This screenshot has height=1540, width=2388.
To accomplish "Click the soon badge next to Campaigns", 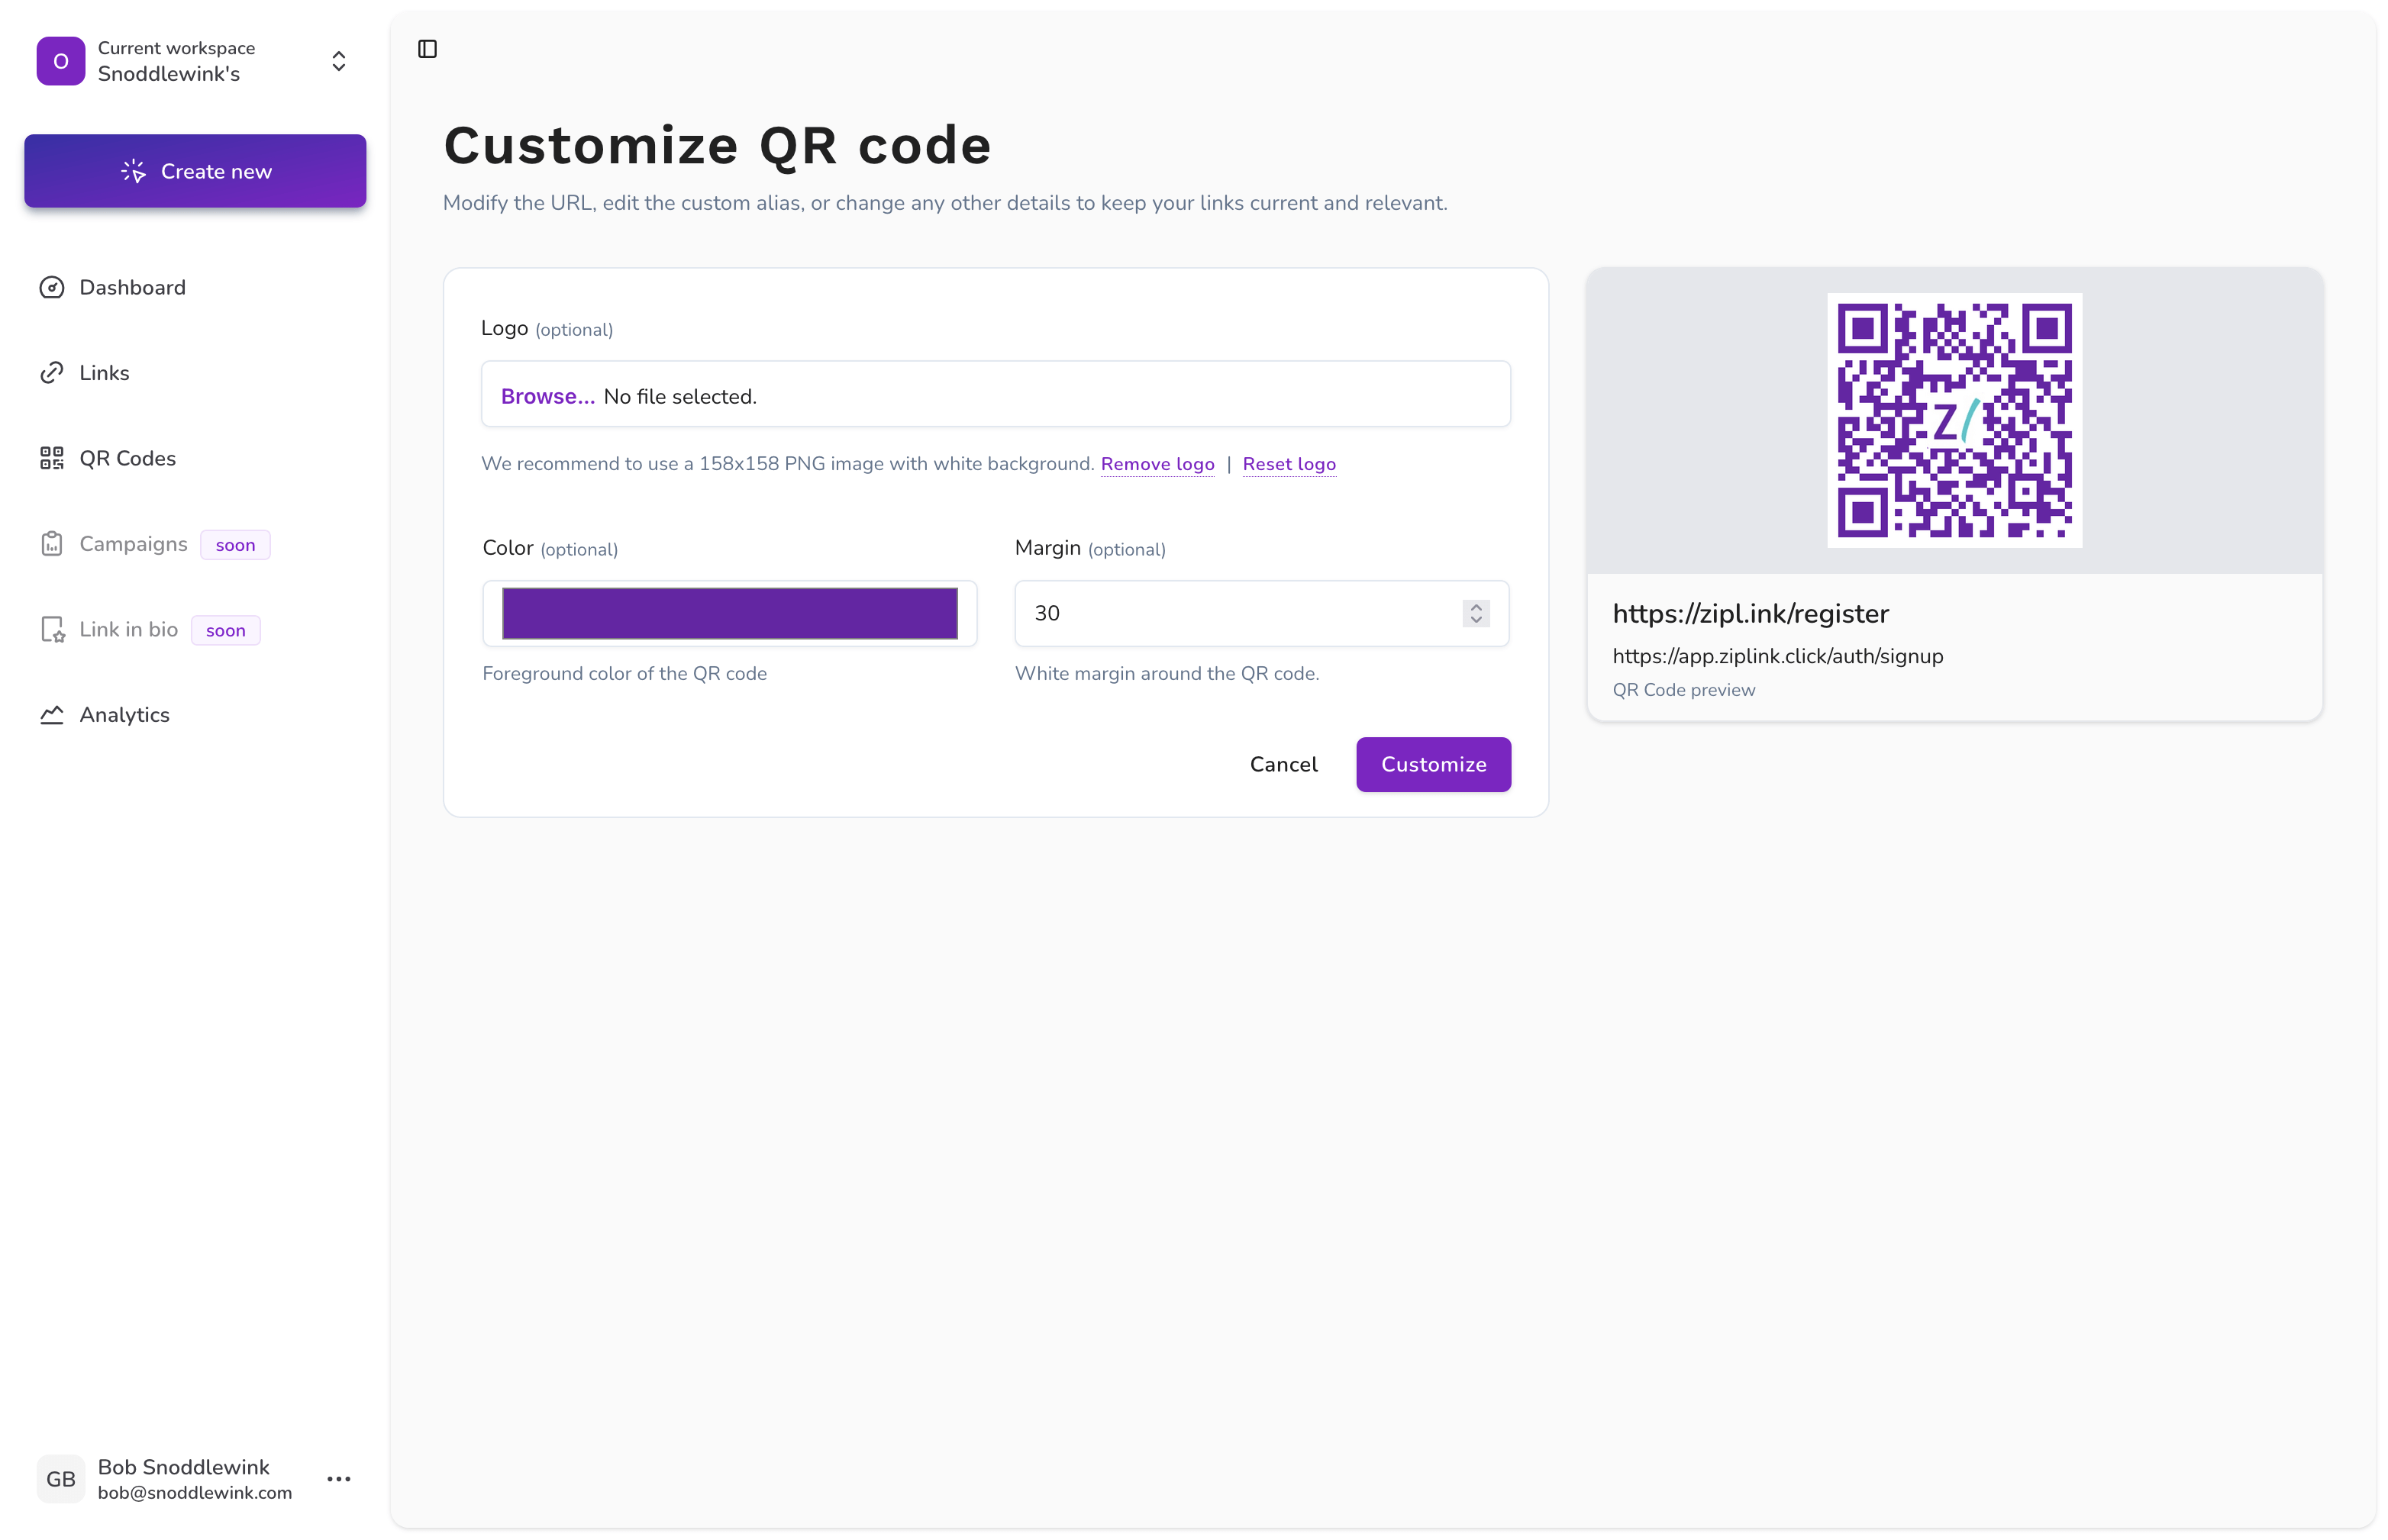I will 235,545.
